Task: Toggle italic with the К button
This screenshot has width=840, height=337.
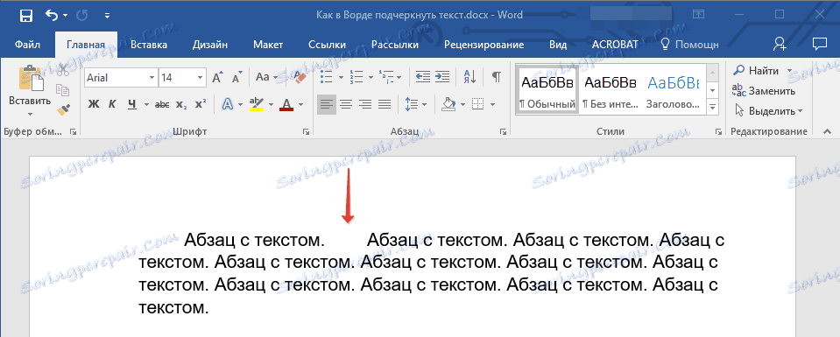Action: click(112, 104)
